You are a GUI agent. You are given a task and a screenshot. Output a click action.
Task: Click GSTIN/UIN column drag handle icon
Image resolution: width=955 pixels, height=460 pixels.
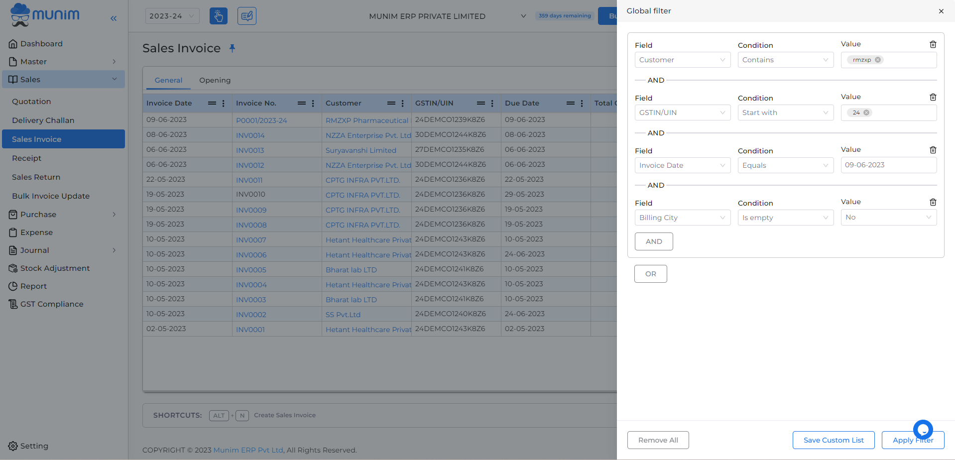[x=481, y=103]
